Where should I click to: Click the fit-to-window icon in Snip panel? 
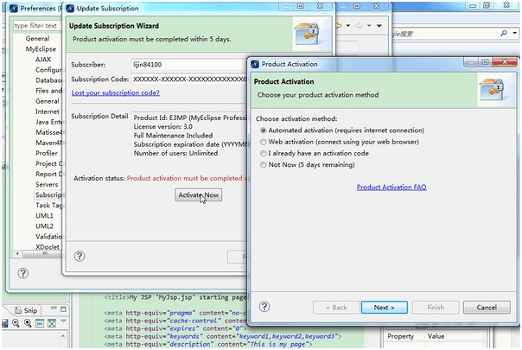tap(52, 322)
